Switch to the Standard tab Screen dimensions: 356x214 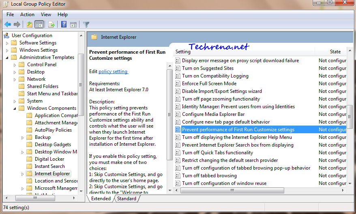pyautogui.click(x=127, y=198)
